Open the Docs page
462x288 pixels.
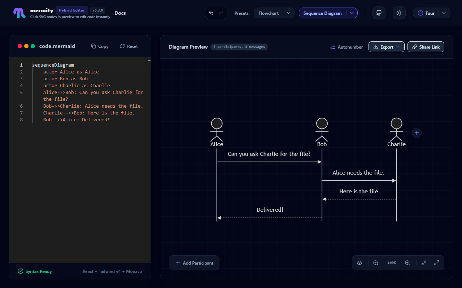point(120,13)
